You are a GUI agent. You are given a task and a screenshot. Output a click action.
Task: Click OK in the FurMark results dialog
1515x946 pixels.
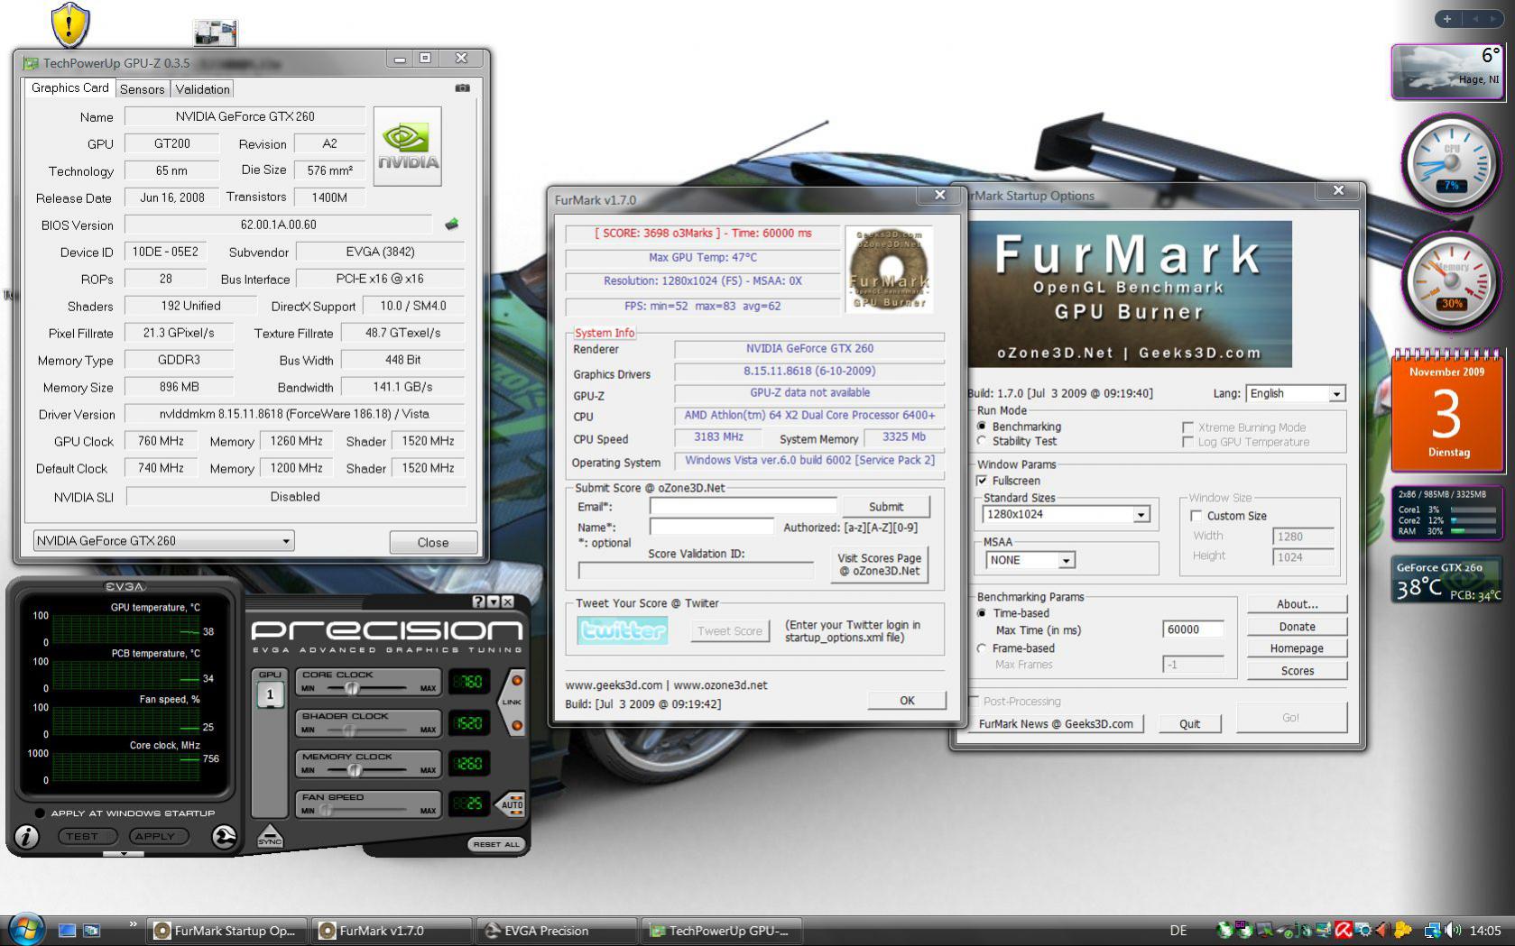[x=907, y=701]
